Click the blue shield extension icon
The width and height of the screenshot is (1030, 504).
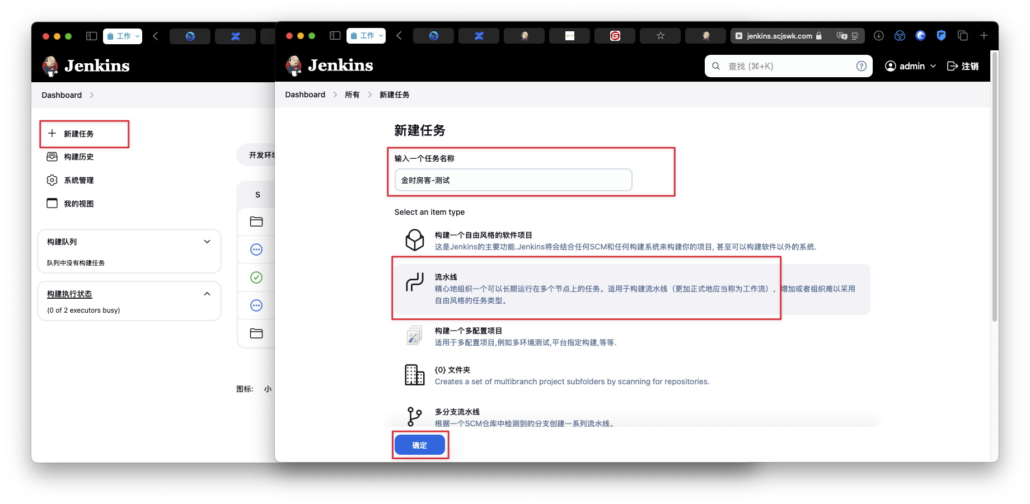point(942,36)
